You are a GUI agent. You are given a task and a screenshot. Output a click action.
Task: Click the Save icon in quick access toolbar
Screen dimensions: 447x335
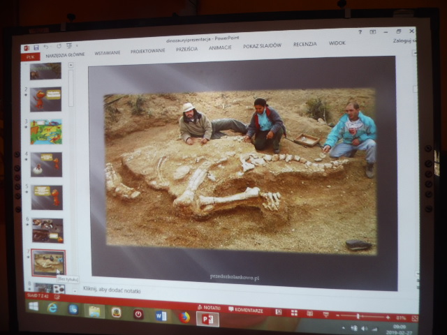coord(36,47)
